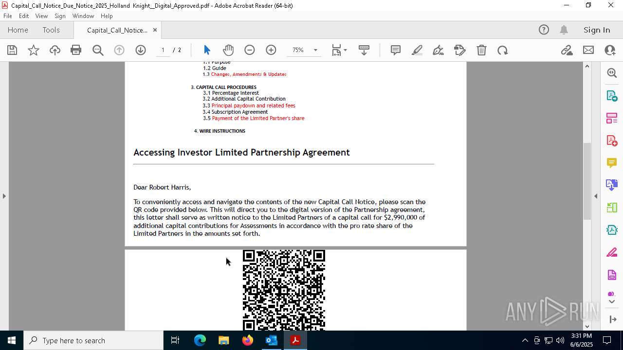623x350 pixels.
Task: Collapse the right tools pane
Action: pyautogui.click(x=612, y=319)
